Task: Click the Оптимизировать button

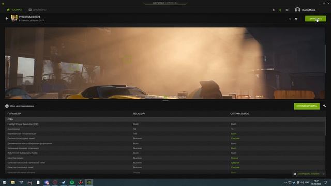Action: coord(307,106)
